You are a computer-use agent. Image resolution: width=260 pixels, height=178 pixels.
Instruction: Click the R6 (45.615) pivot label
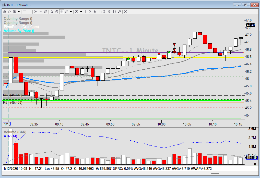tap(13, 95)
